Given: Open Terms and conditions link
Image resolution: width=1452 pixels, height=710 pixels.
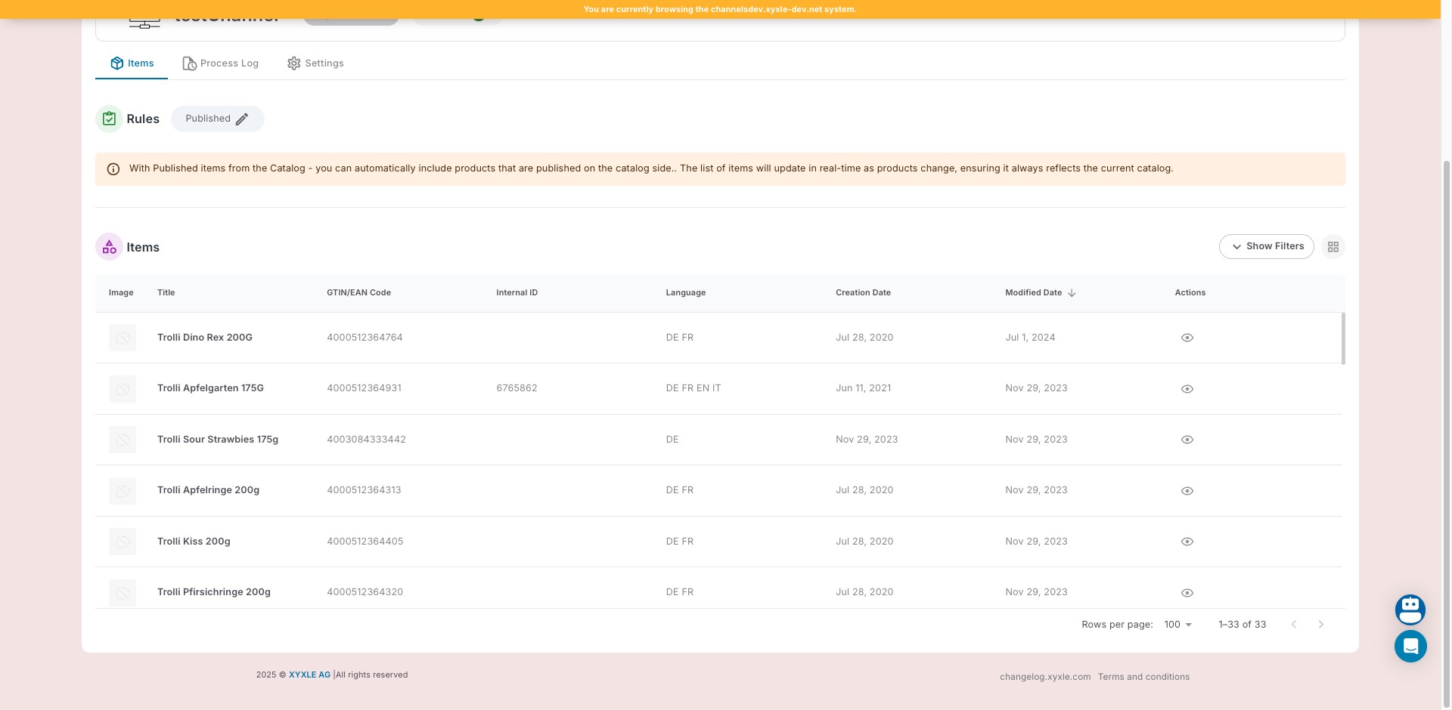Looking at the screenshot, I should click(x=1143, y=677).
